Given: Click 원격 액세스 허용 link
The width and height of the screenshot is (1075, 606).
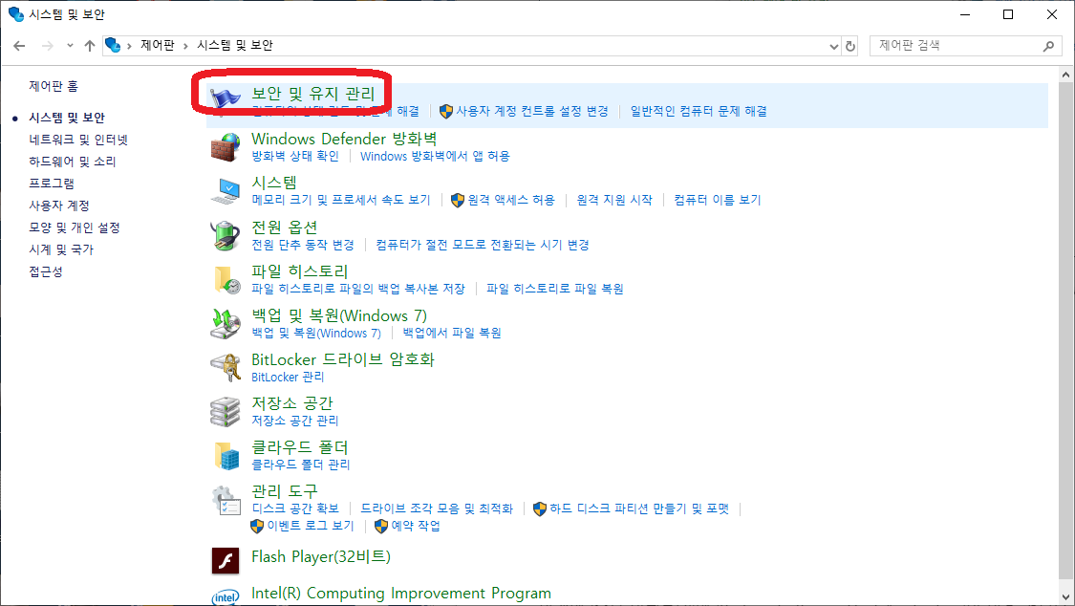Looking at the screenshot, I should pos(511,200).
